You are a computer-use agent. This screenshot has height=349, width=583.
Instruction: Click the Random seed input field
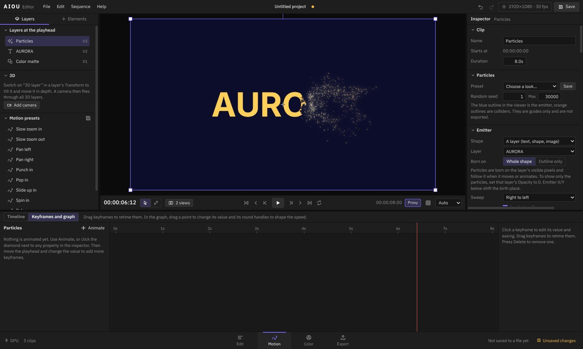514,96
